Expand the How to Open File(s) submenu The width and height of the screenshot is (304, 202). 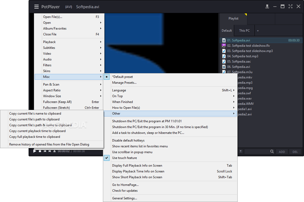tap(170, 108)
